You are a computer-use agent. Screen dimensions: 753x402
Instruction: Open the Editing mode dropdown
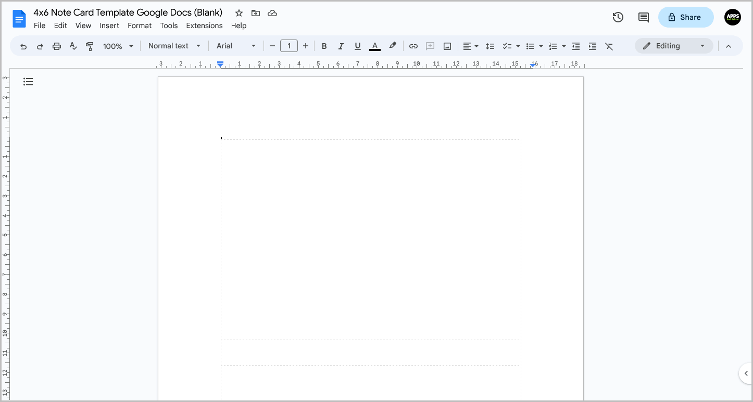(x=674, y=46)
